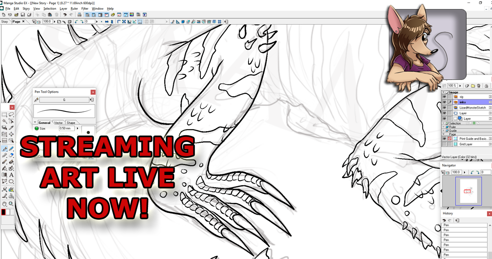Open the zoom arrow beside 100.0 in page toolbar
The image size is (492, 259).
(55, 22)
